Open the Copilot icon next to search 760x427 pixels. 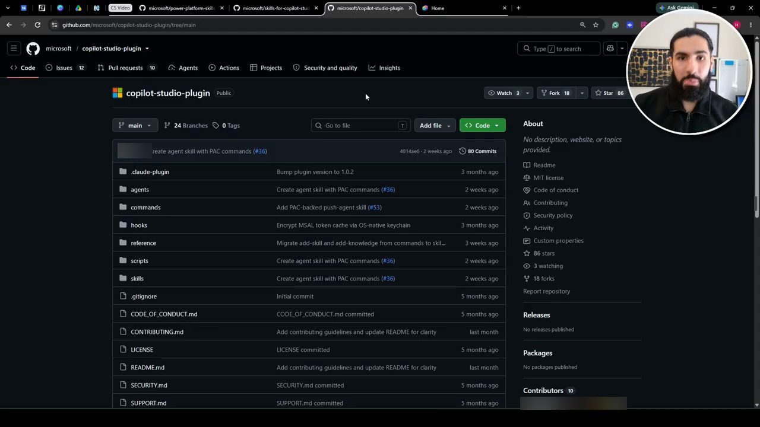click(x=610, y=49)
